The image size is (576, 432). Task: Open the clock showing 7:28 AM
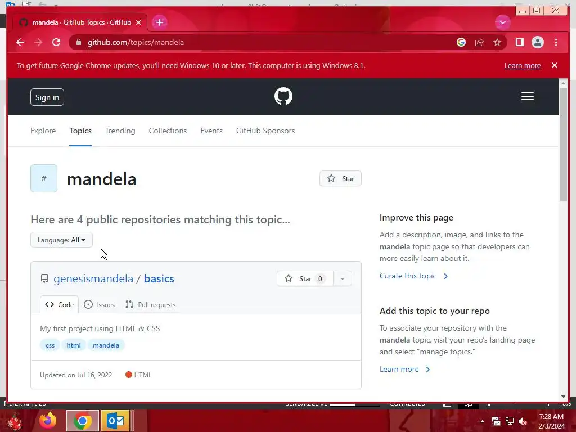coord(551,421)
